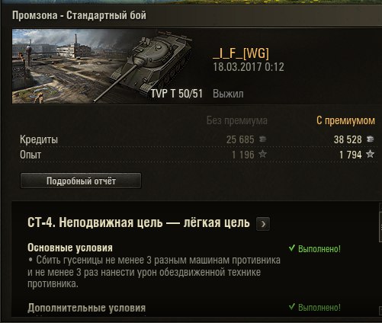The height and width of the screenshot is (323, 382).
Task: Click the experience star next to 1 794
Action: (x=370, y=154)
